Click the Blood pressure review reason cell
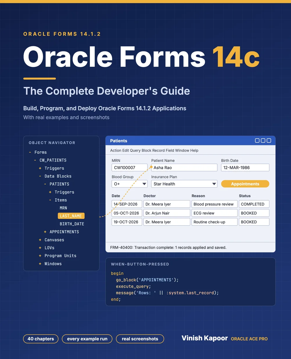This screenshot has height=359, width=291. coord(214,204)
